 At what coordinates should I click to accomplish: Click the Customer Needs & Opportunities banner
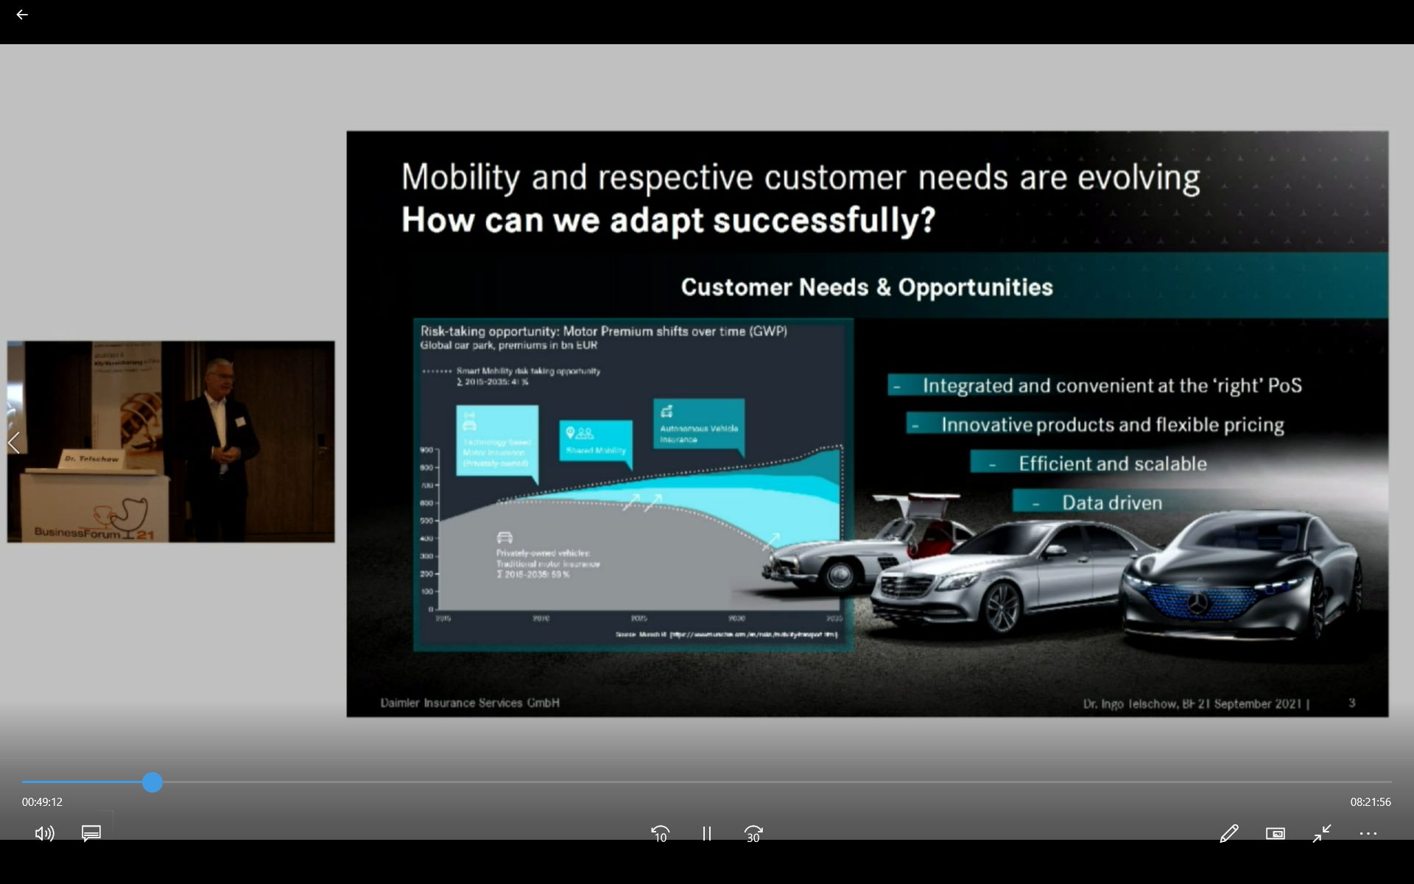click(x=866, y=287)
